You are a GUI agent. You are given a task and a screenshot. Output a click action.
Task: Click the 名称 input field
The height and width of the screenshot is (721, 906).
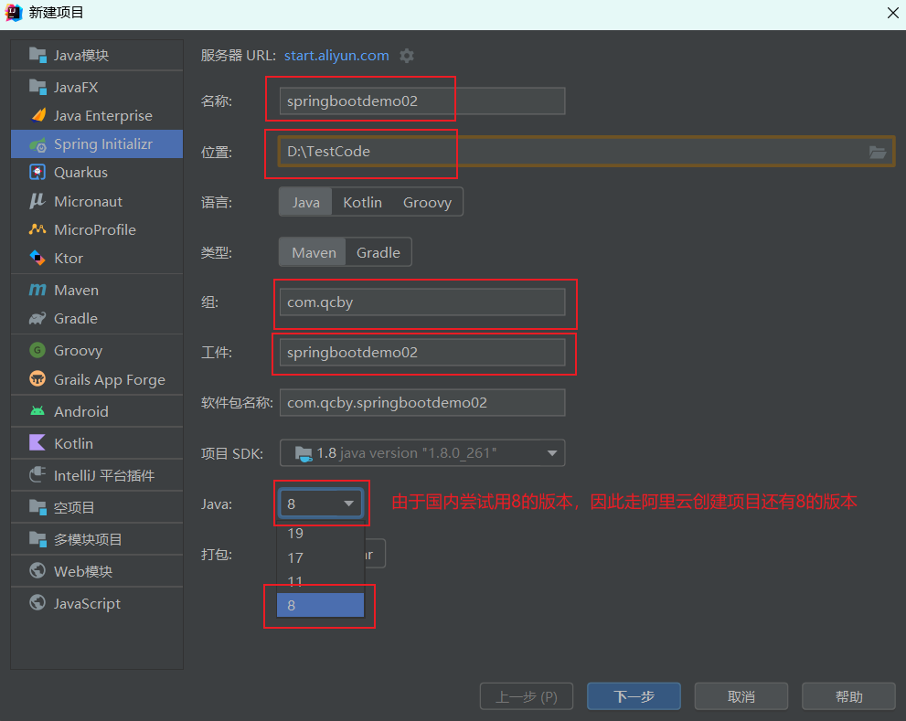pyautogui.click(x=422, y=101)
